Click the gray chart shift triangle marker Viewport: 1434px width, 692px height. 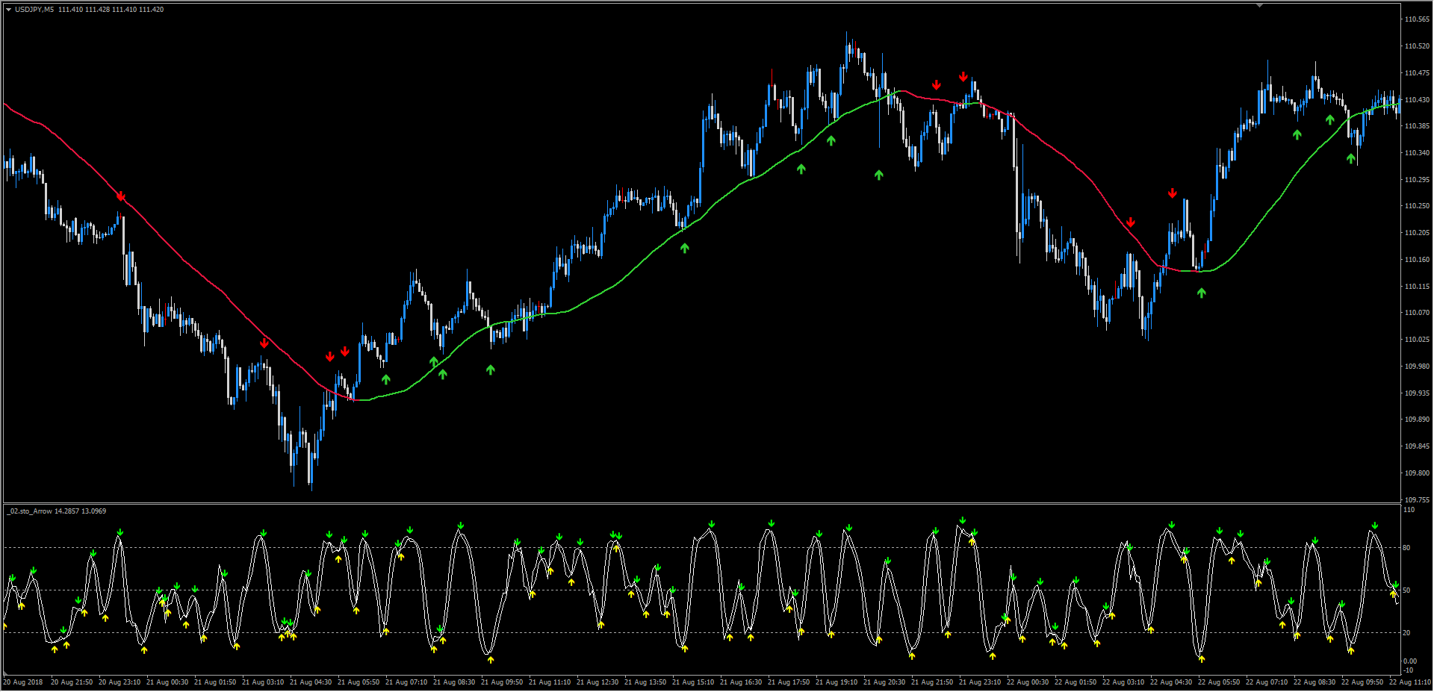[x=1259, y=5]
